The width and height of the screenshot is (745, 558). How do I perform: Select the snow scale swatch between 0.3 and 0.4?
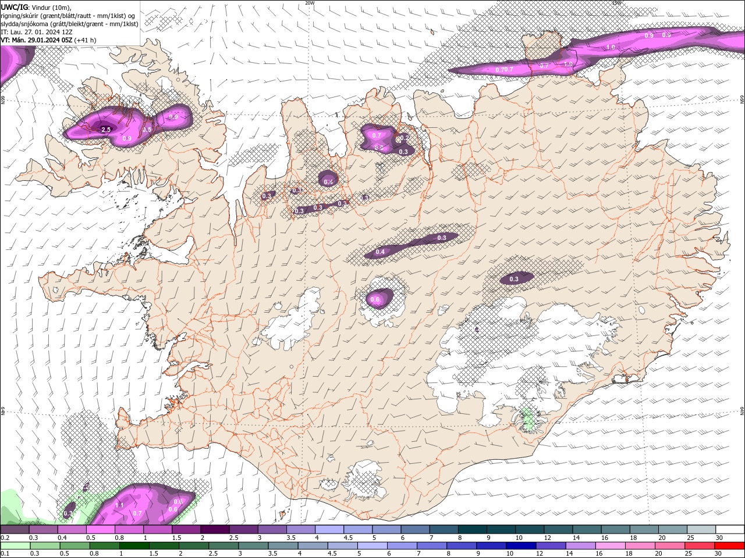[43, 530]
